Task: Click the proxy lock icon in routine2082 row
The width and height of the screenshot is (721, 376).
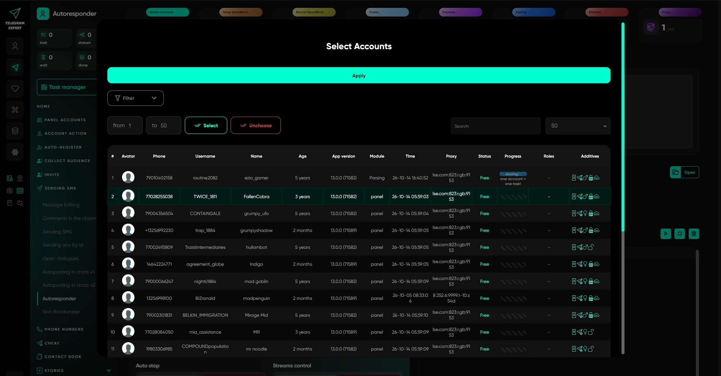Action: click(591, 178)
